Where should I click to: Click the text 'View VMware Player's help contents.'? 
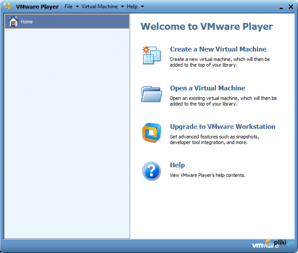coord(207,175)
